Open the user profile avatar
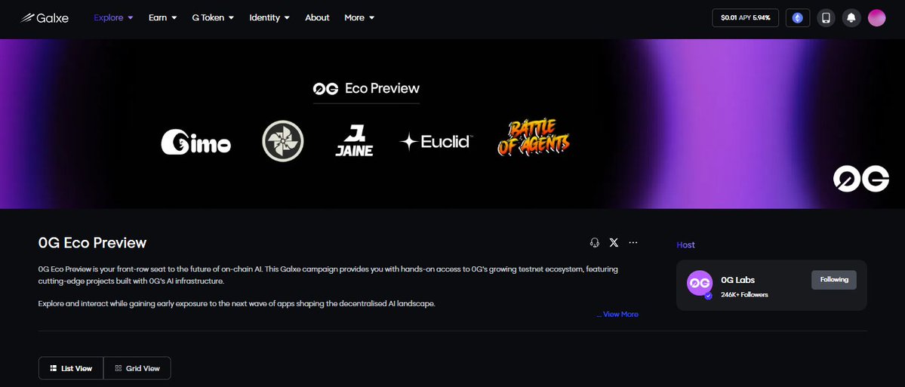 tap(877, 18)
